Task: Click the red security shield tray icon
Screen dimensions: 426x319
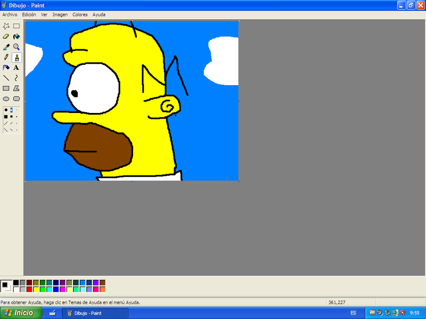Action: [x=403, y=313]
